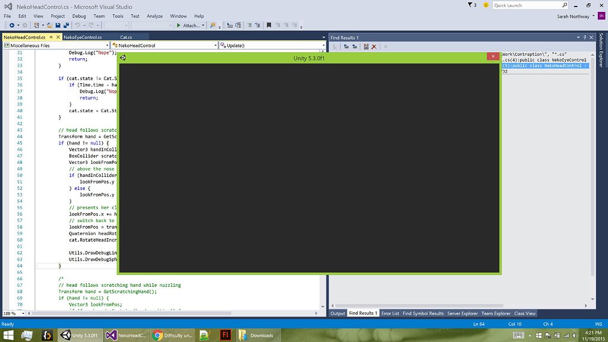Click the Navigate Backward arrow icon

tap(12, 25)
